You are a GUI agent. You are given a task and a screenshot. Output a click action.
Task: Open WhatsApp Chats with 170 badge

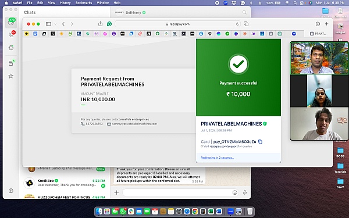click(x=11, y=22)
